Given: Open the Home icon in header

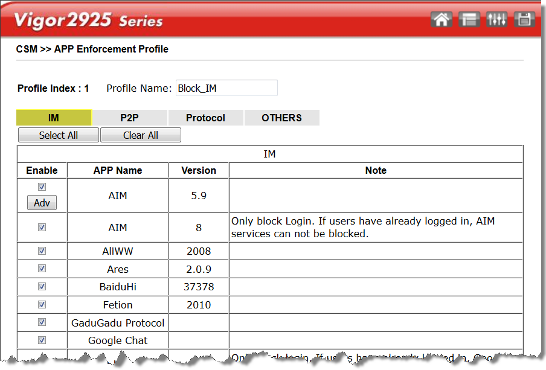Looking at the screenshot, I should click(441, 19).
